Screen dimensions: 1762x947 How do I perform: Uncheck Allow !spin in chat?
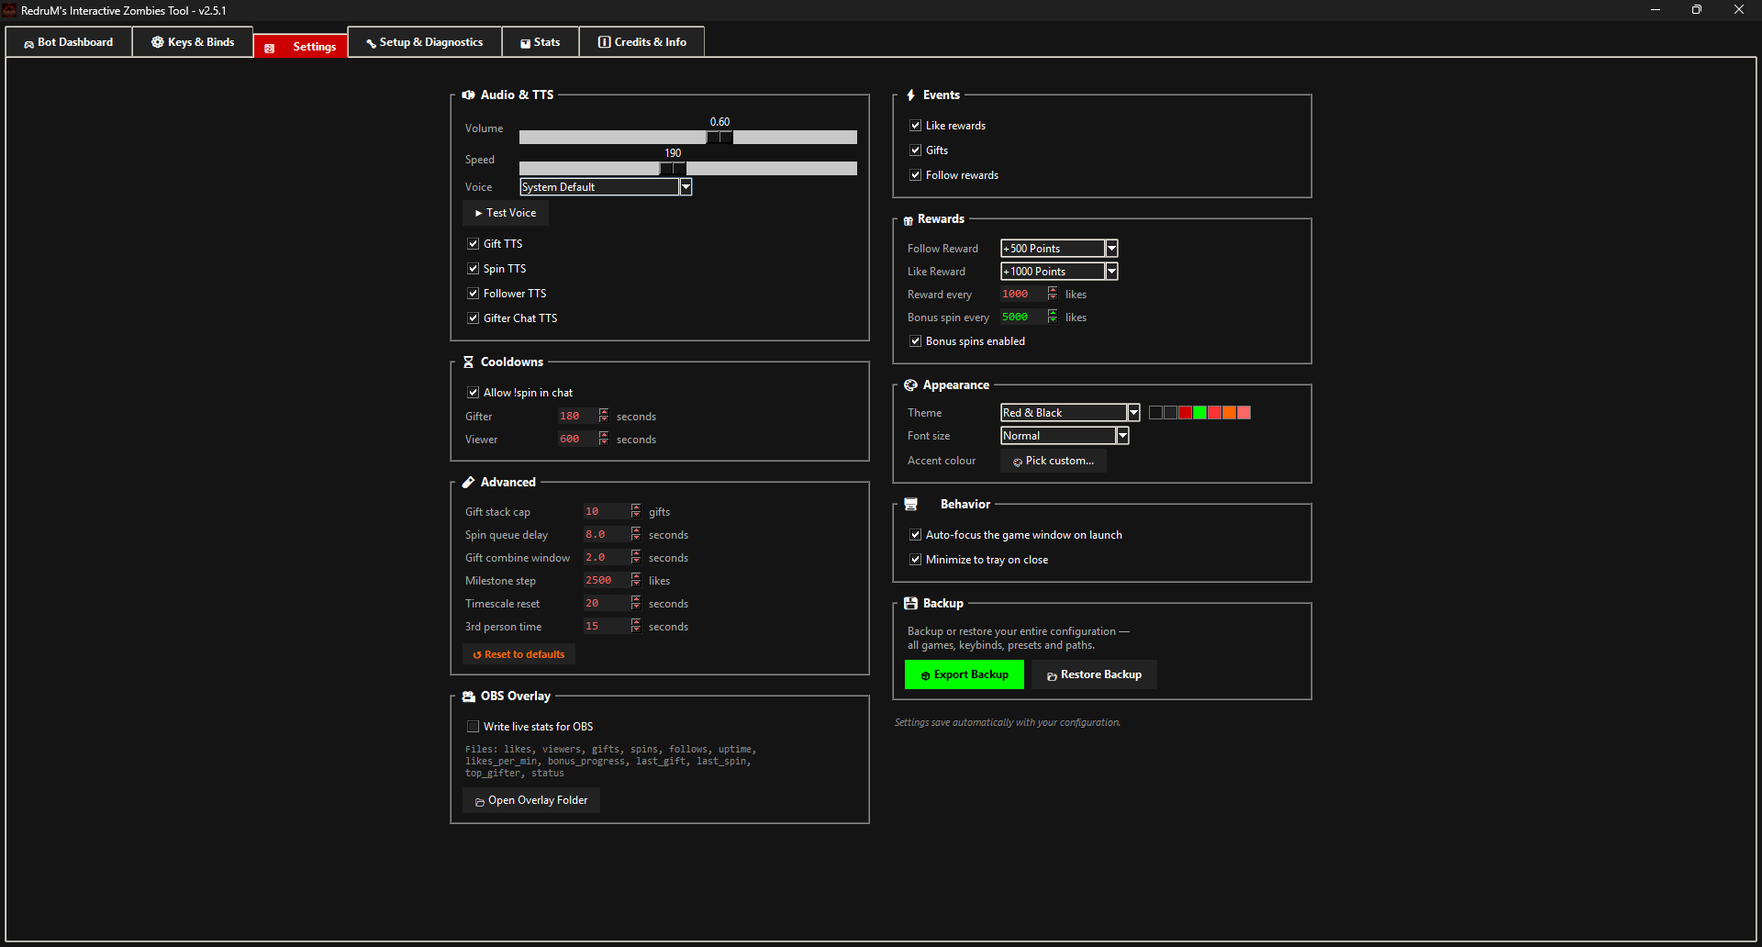pyautogui.click(x=474, y=393)
